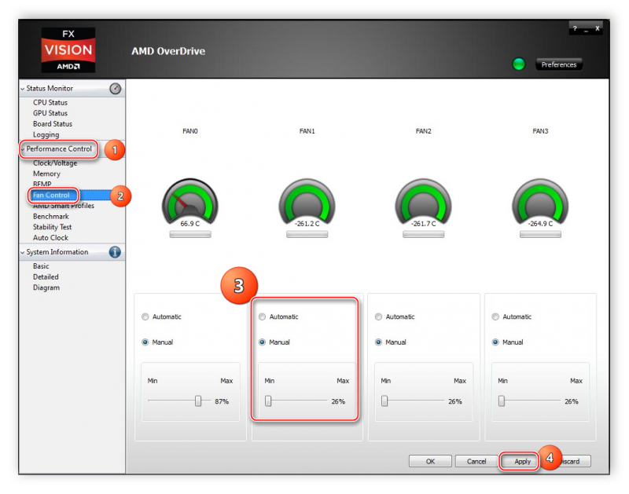The width and height of the screenshot is (629, 494).
Task: Open the Benchmark page
Action: coord(51,216)
